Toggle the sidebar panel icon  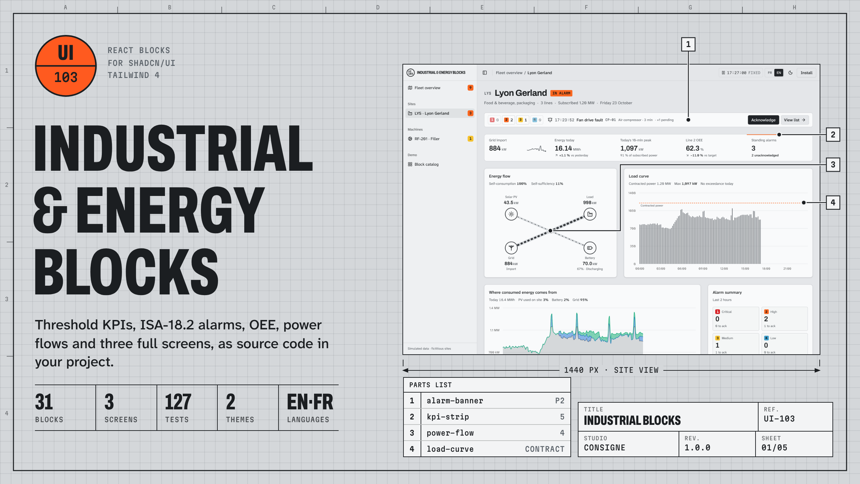[484, 73]
